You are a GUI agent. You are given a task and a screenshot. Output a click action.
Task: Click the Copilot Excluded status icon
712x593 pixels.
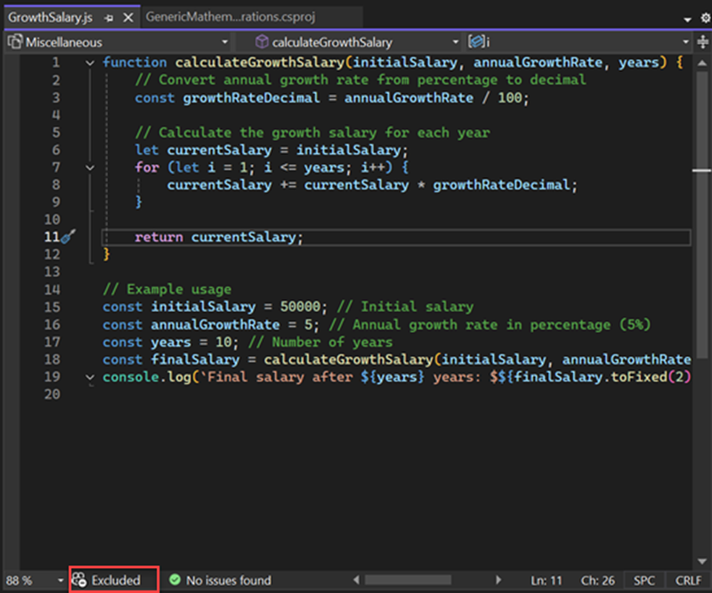(80, 580)
